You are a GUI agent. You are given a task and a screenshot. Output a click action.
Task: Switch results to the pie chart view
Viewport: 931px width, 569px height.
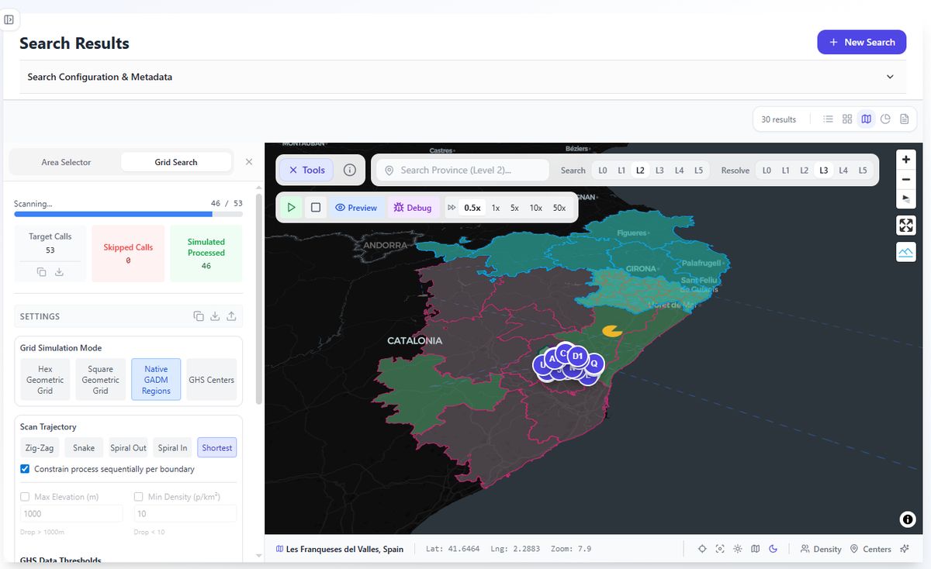885,119
